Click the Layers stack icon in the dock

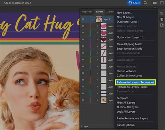[x=162, y=19]
